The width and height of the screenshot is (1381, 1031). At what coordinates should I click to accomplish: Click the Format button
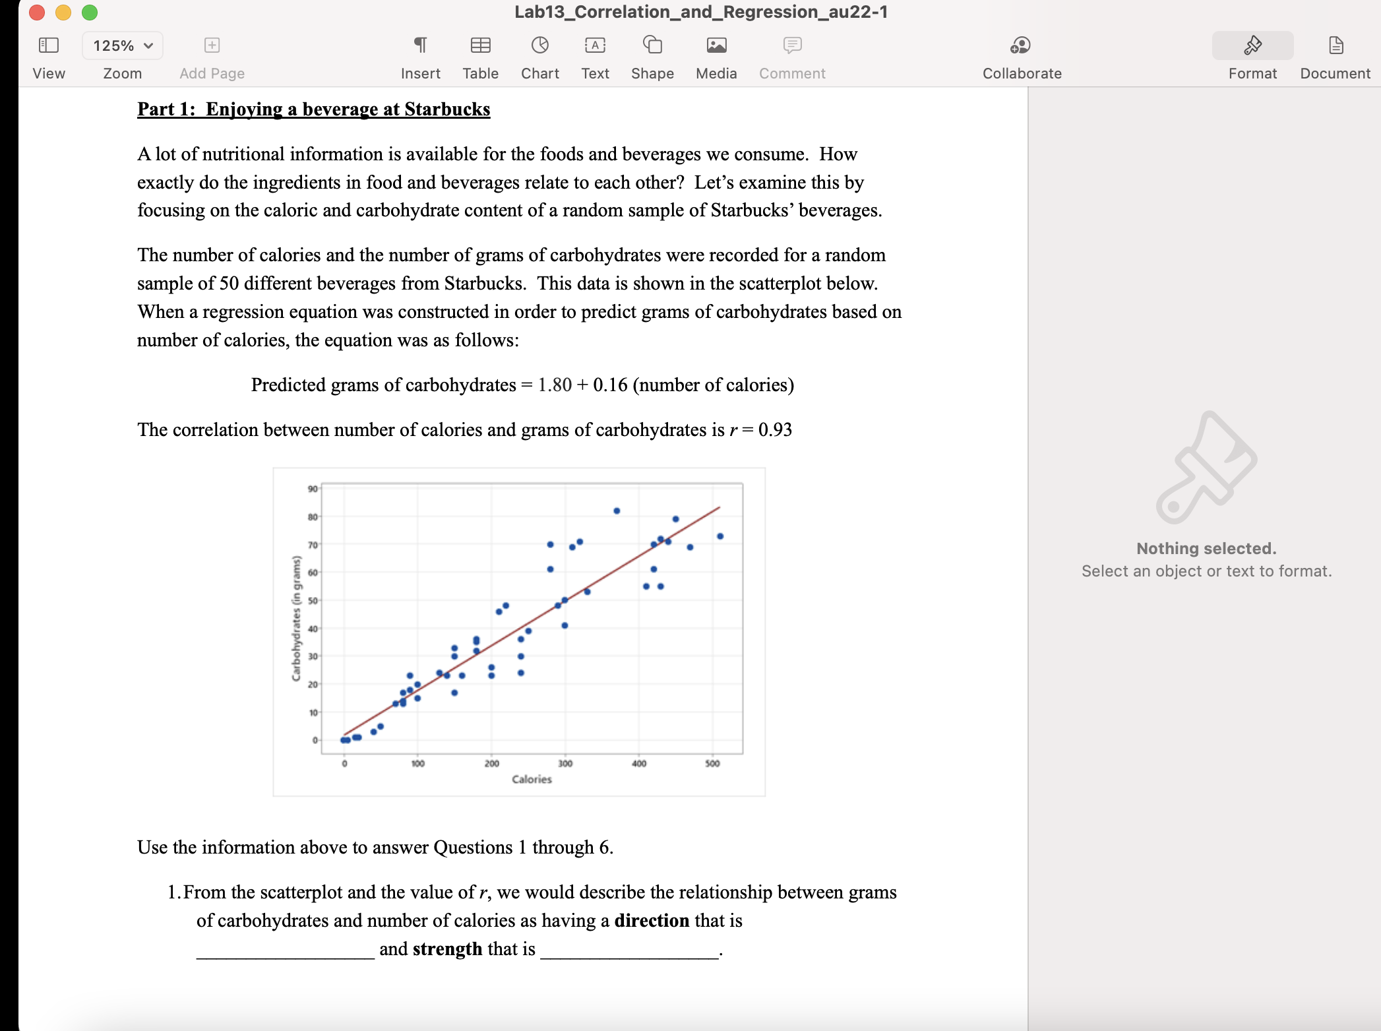point(1252,56)
